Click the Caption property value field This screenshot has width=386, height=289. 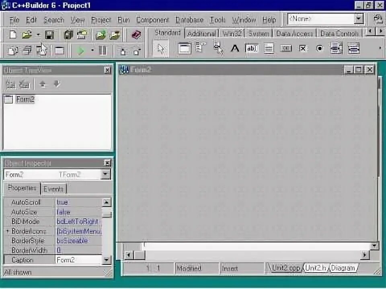point(79,260)
